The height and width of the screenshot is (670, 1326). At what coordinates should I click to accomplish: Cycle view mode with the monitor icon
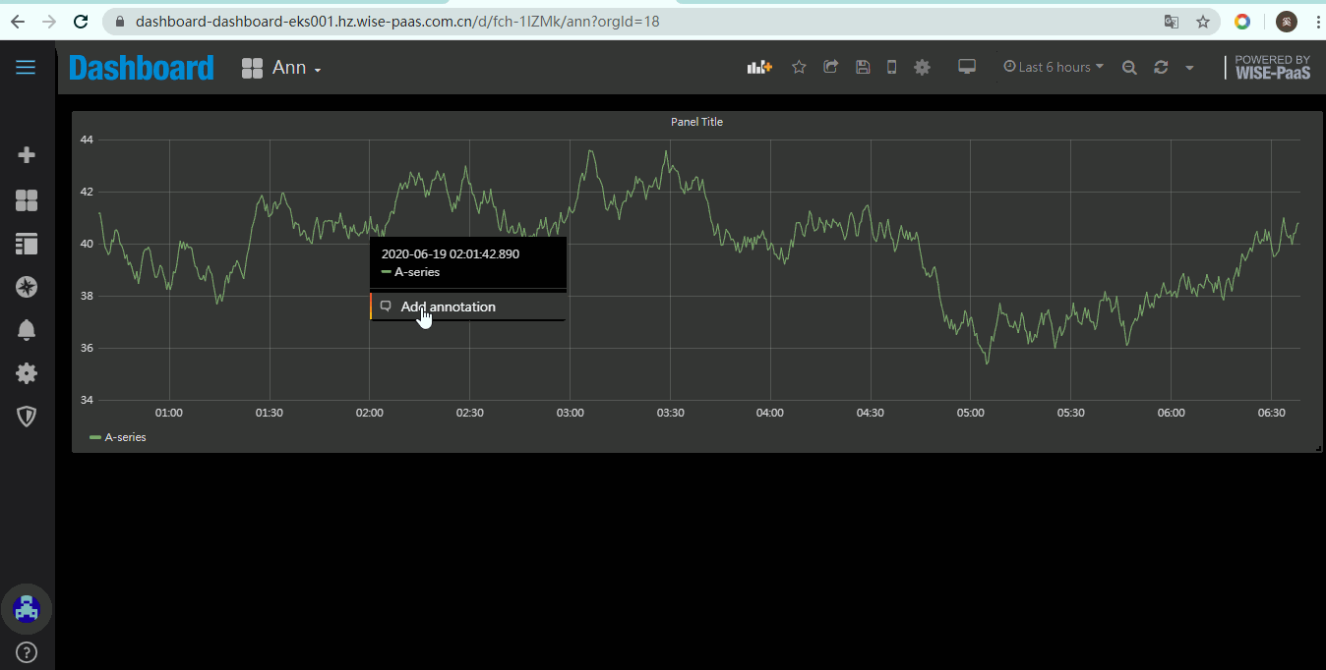967,67
